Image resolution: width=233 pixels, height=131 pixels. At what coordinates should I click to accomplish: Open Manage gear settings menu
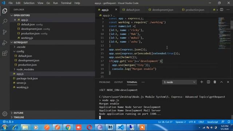click(5, 114)
